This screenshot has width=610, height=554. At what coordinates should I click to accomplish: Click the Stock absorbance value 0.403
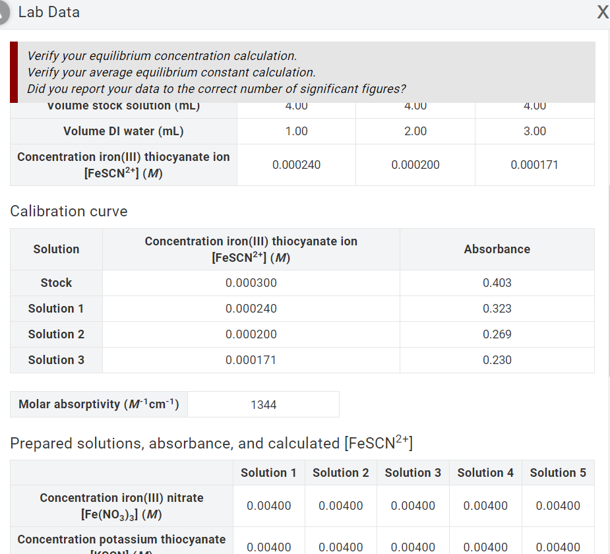click(497, 282)
